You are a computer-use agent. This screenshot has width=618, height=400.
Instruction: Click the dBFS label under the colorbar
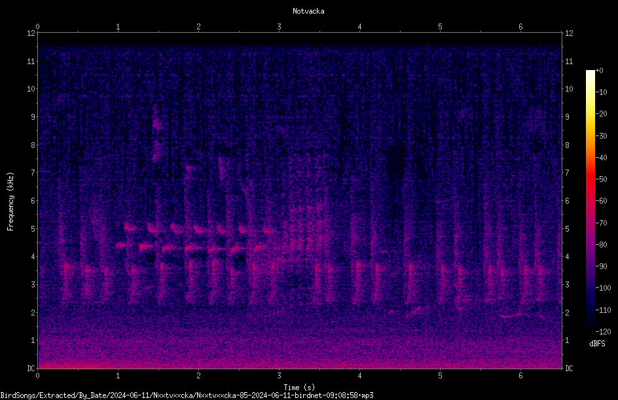coord(597,344)
